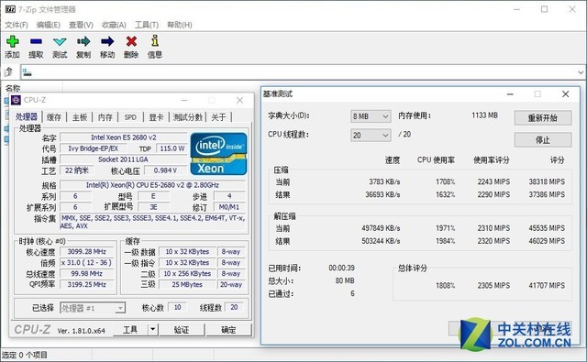Click the 503244 KB/s decompression result speed
The image size is (587, 362).
[x=381, y=241]
